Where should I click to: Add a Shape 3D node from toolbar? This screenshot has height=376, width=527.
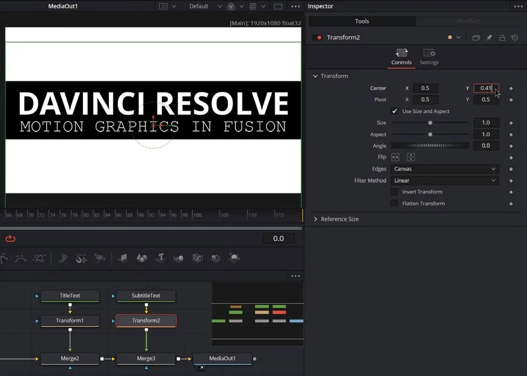click(x=142, y=258)
